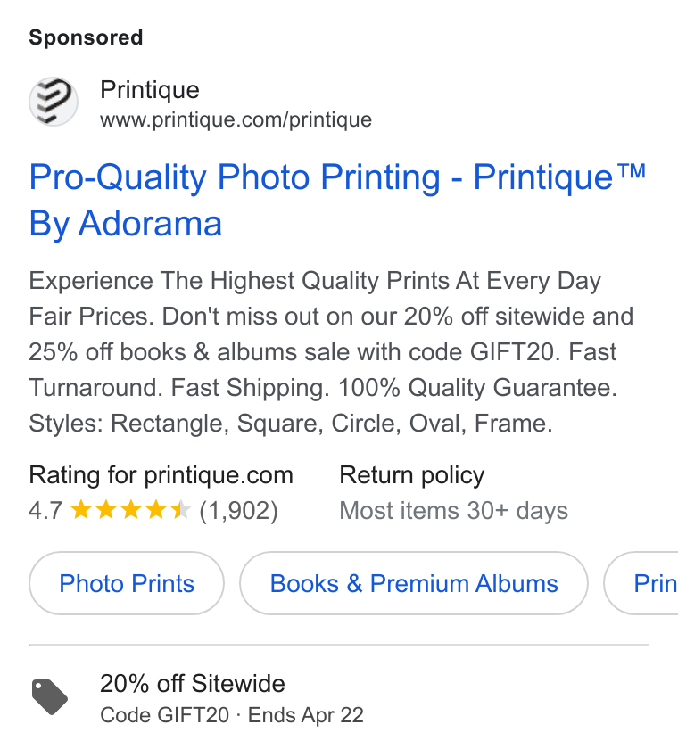
Task: Click the www.printique.com/printique URL
Action: pos(236,119)
